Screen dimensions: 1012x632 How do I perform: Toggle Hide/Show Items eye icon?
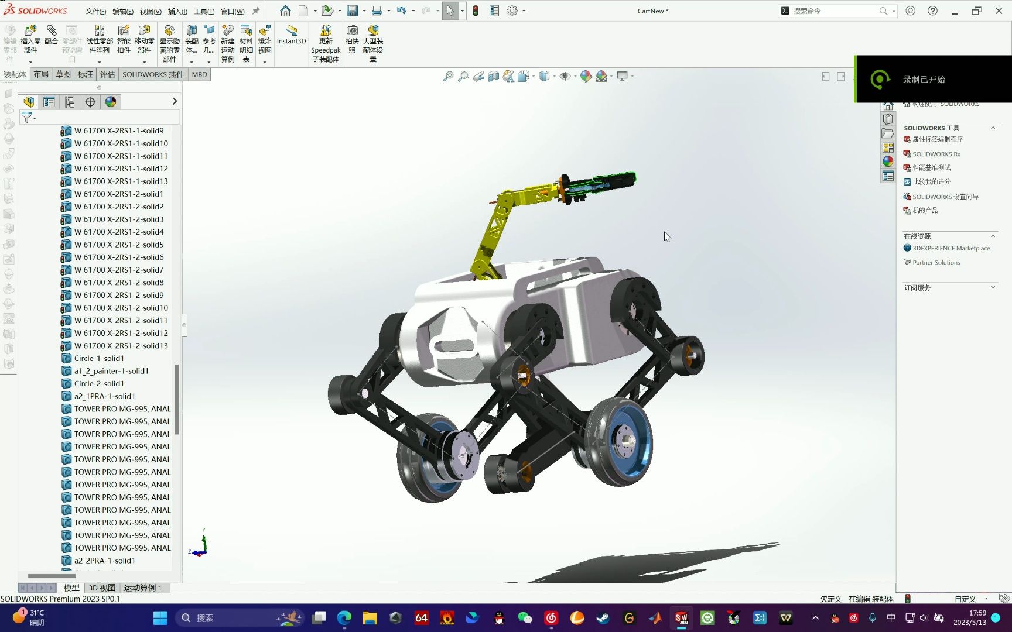click(x=565, y=76)
